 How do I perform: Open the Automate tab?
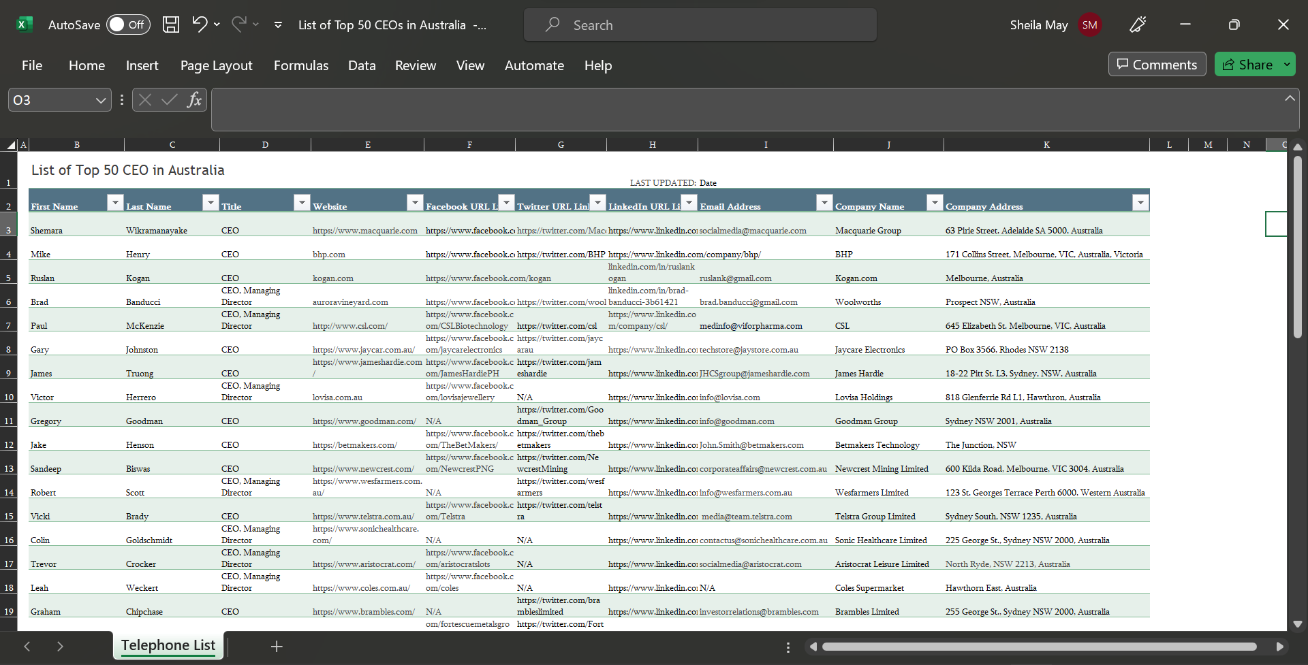point(534,65)
